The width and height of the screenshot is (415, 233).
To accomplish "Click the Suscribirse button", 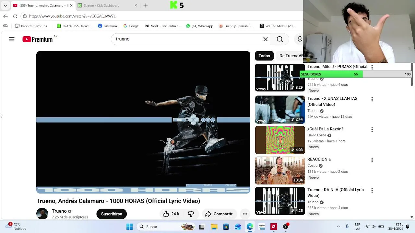I will (112, 214).
